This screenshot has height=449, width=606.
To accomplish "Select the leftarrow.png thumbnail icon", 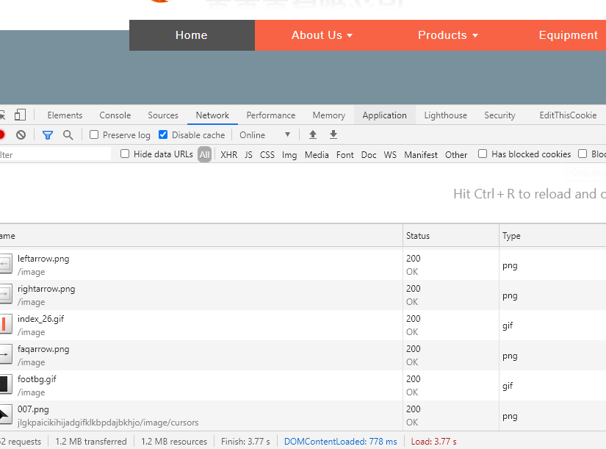I will point(6,265).
